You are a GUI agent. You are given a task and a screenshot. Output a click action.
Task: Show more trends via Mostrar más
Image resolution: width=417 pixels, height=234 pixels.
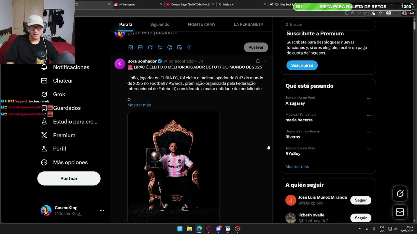[297, 166]
